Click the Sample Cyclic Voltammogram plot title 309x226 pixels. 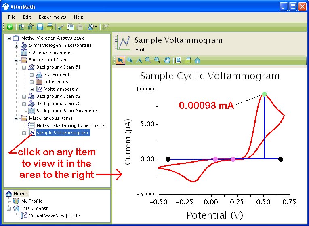[x=210, y=76]
